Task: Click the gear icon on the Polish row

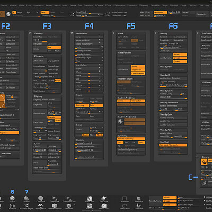Action: point(102,47)
